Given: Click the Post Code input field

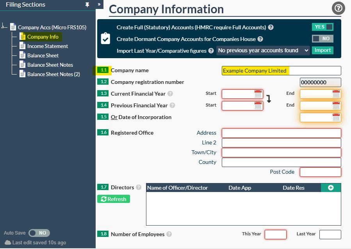Looking at the screenshot, I should click(320, 172).
